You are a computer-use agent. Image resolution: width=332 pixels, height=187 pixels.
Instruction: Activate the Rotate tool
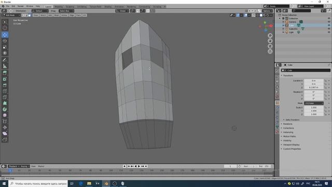click(x=5, y=41)
